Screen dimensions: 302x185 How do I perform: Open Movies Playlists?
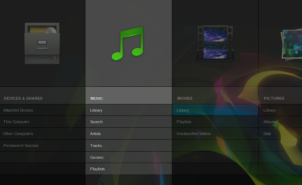point(216,122)
